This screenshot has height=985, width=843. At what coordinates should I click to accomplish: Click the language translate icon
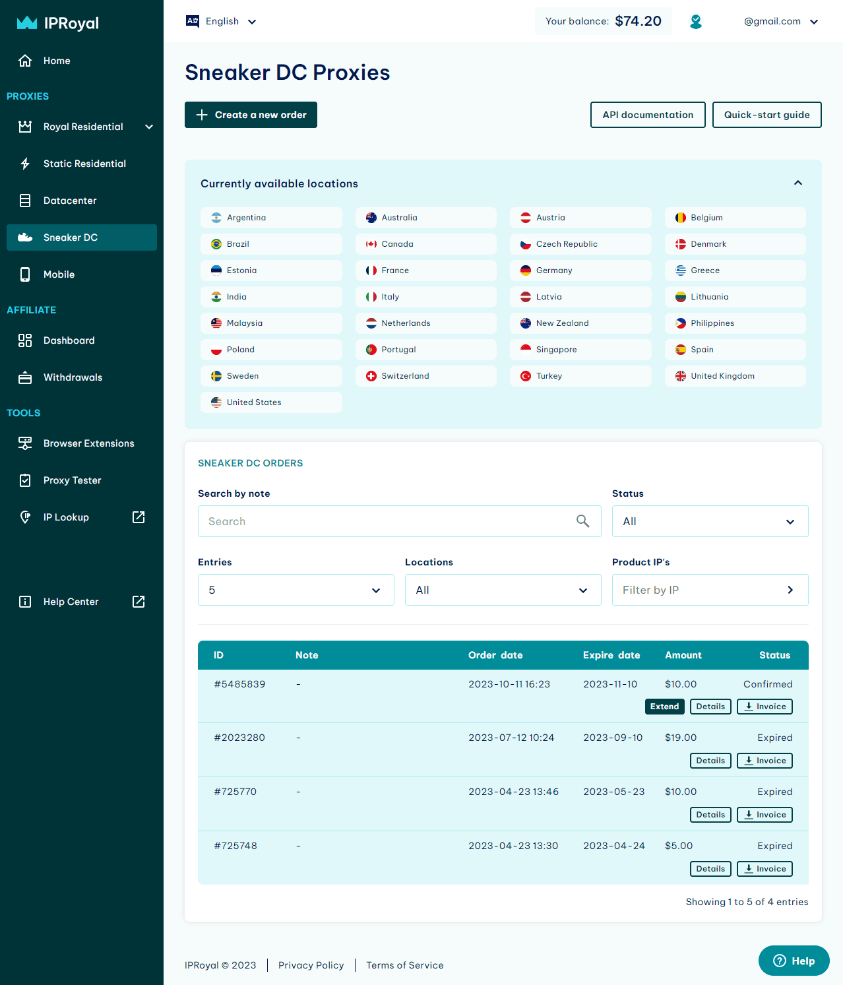coord(193,21)
